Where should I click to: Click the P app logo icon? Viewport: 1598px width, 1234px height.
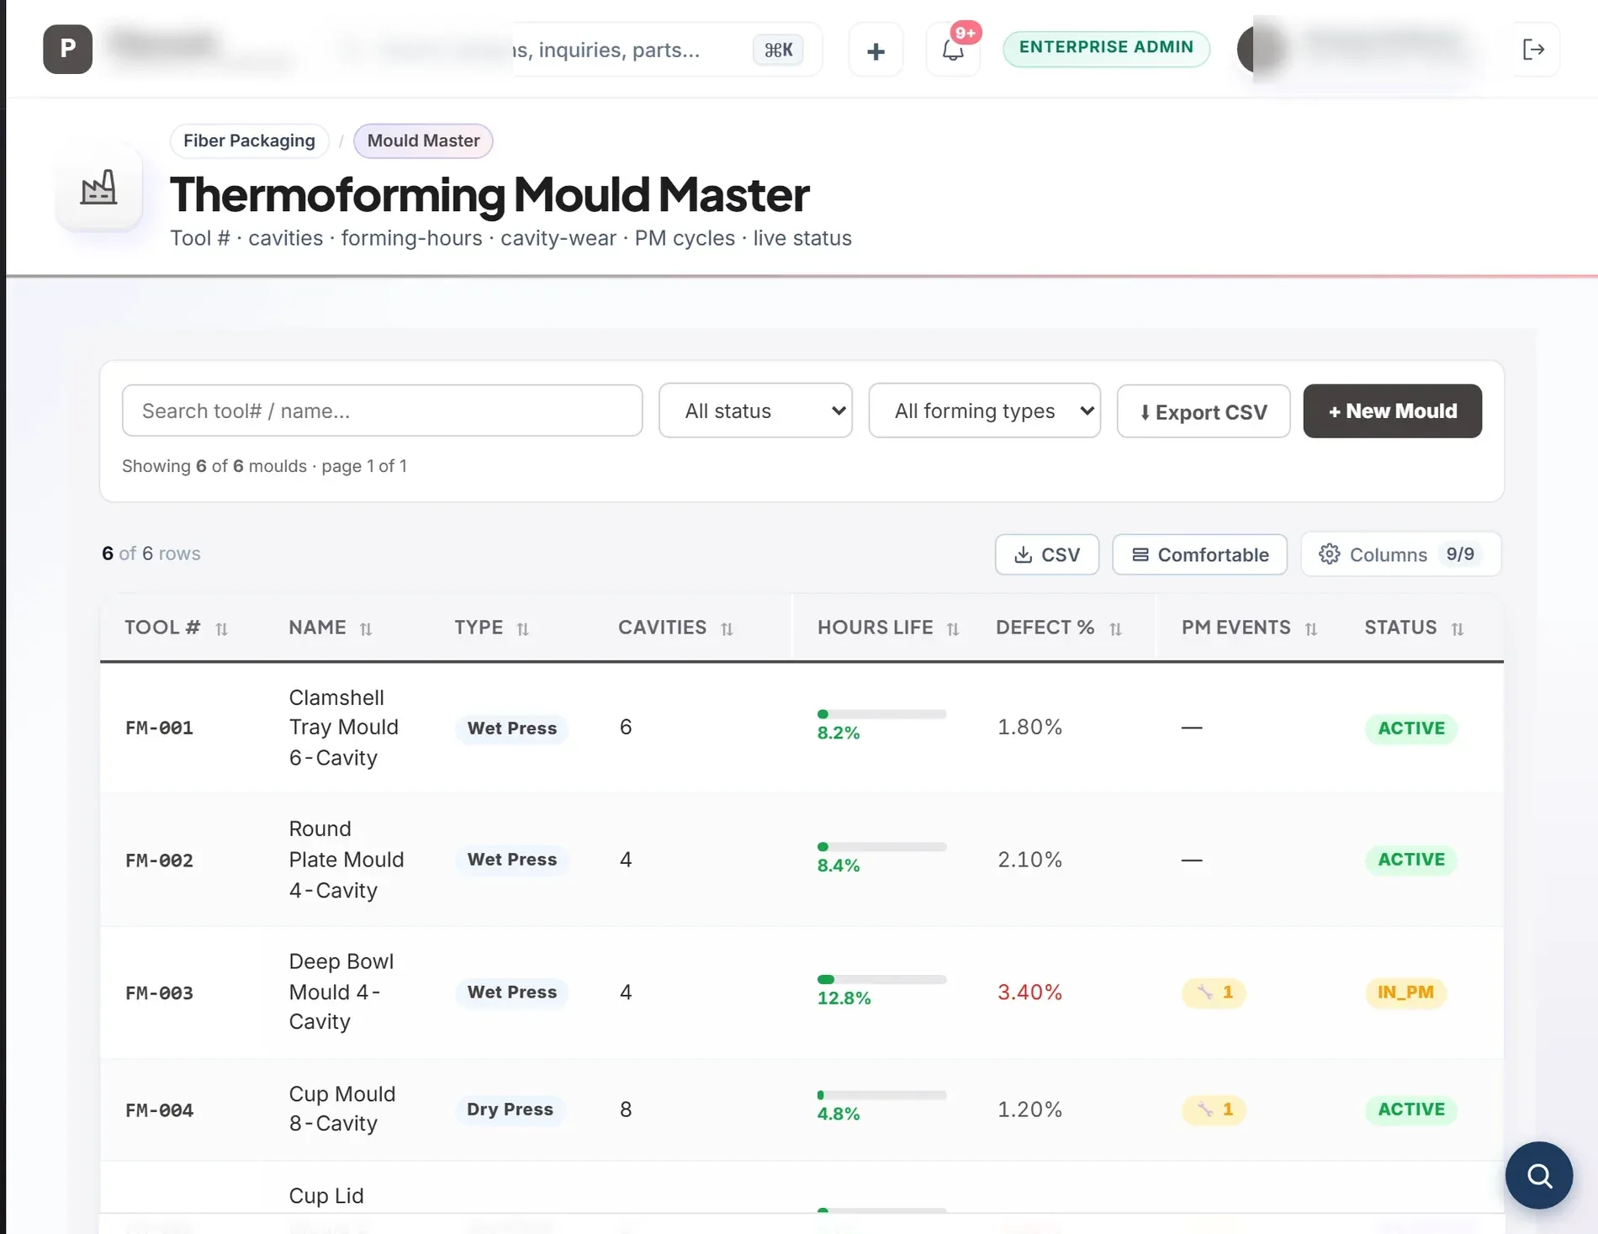click(x=67, y=49)
